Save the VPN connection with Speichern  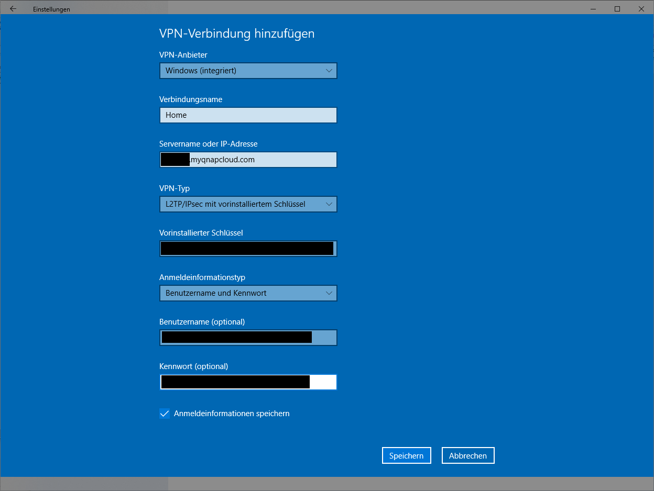(x=406, y=455)
